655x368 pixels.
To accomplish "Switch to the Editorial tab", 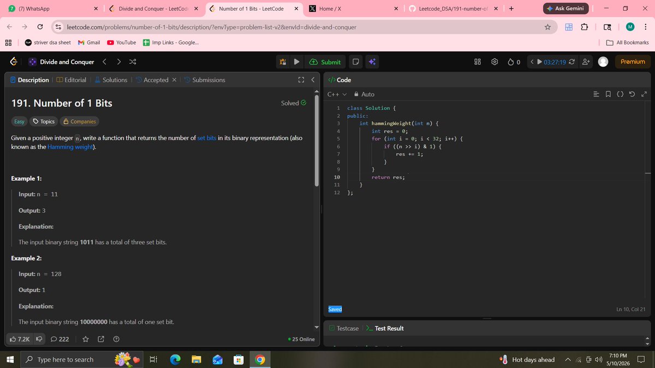I will tap(71, 80).
